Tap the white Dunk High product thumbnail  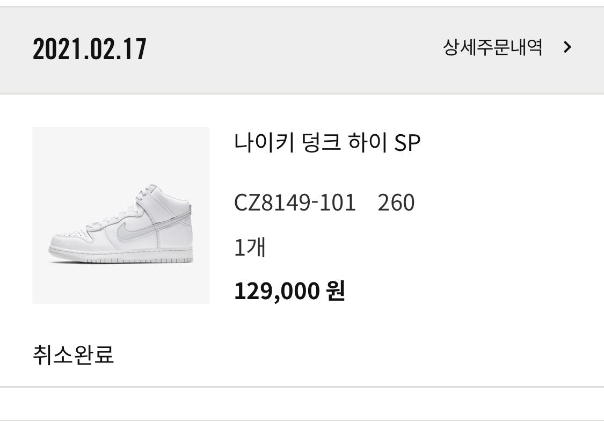point(121,215)
